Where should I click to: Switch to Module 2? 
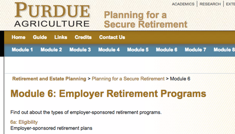click(x=51, y=50)
